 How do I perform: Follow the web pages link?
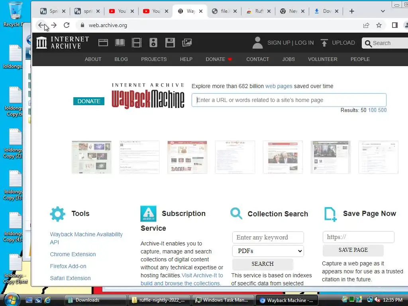(279, 86)
